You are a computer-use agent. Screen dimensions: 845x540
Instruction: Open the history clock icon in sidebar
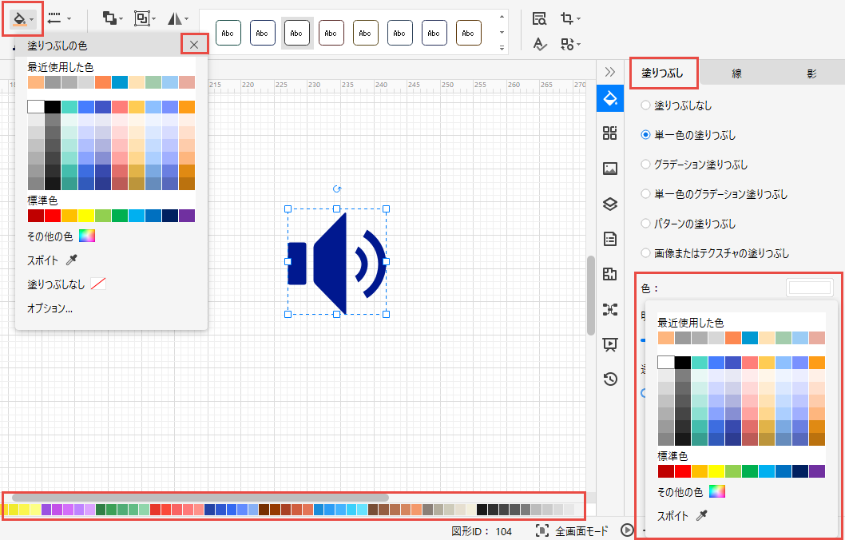pos(610,379)
